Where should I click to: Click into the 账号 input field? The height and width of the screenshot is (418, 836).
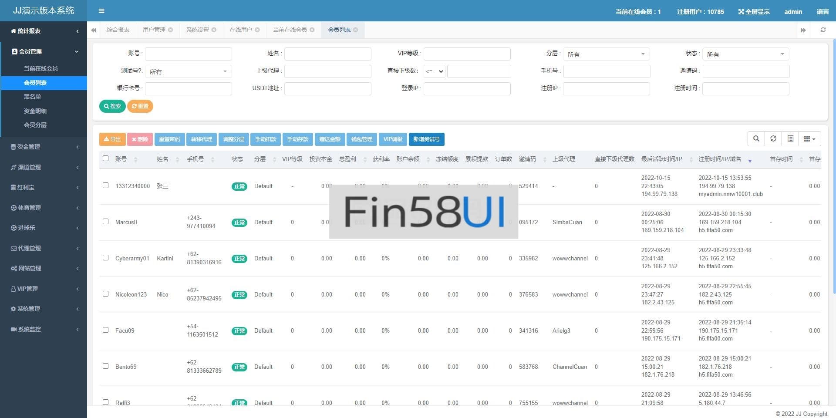(x=188, y=54)
